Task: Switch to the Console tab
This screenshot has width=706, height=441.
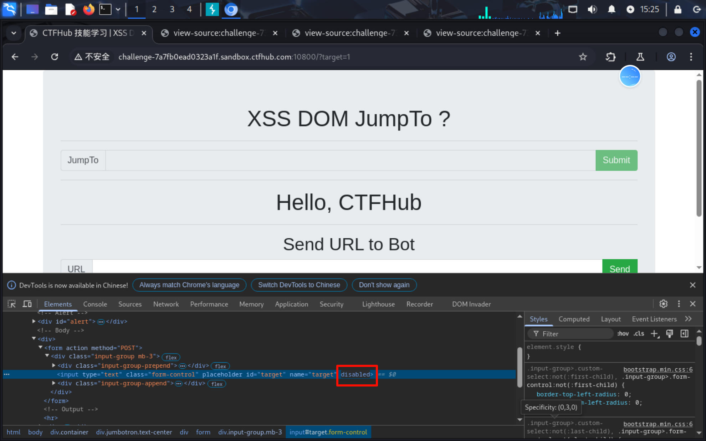Action: click(95, 304)
